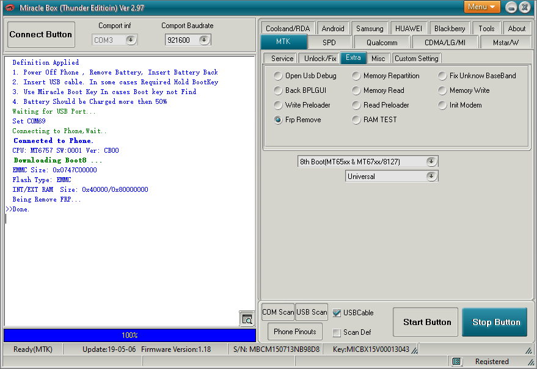Click the Registered status label

point(492,362)
